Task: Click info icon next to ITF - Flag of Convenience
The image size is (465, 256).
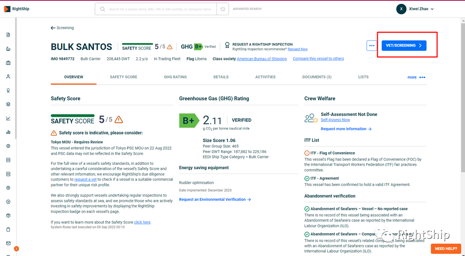Action: (307, 153)
